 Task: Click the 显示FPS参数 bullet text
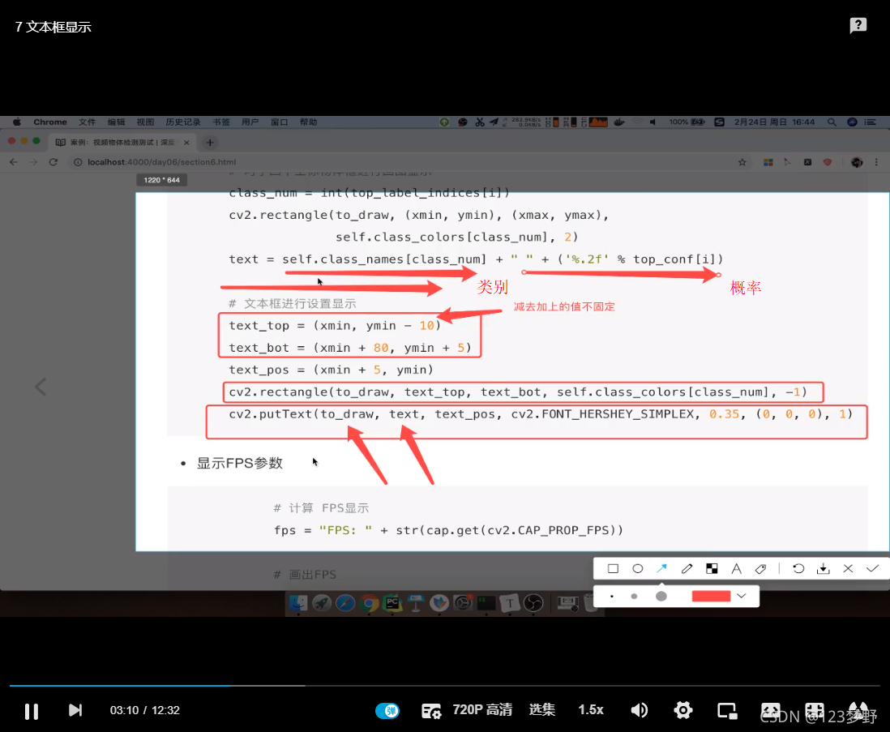click(x=240, y=463)
